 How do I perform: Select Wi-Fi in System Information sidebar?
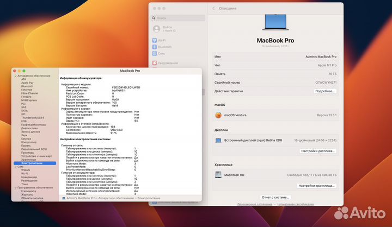click(x=24, y=174)
